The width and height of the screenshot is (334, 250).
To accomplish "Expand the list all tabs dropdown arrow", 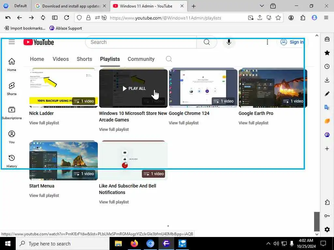I will [x=262, y=6].
